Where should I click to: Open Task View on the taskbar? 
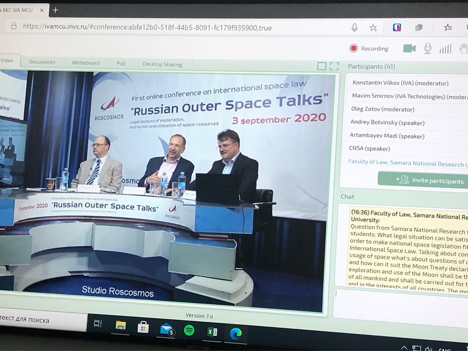pyautogui.click(x=98, y=323)
